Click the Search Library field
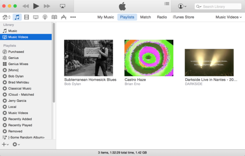This screenshot has height=156, width=245. coord(218,7)
